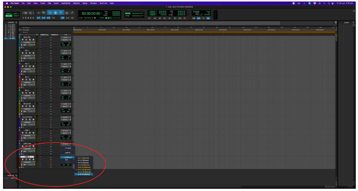The image size is (358, 191).
Task: Toggle Grid edit mode
Action: (15, 16)
